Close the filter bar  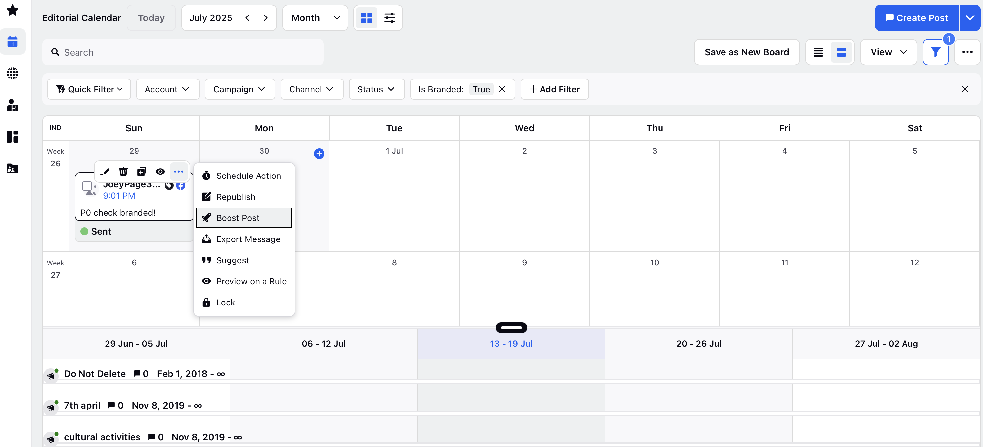pyautogui.click(x=964, y=89)
